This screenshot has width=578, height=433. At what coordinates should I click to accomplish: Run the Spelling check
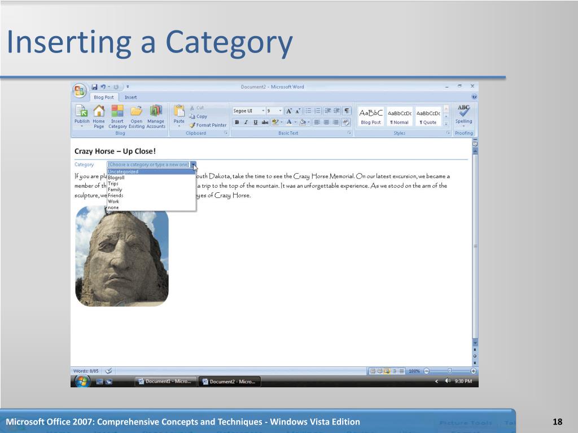coord(463,115)
